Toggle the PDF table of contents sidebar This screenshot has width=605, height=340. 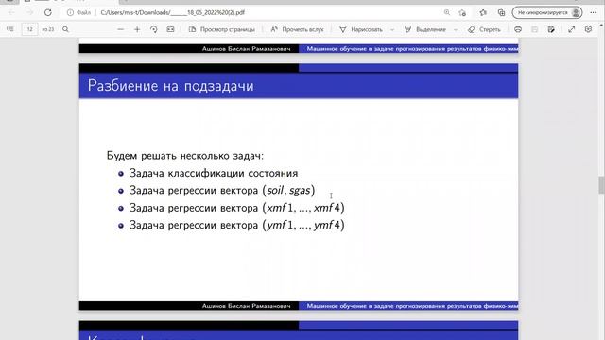pos(10,29)
